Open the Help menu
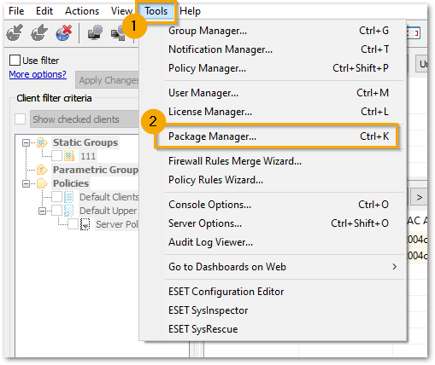Image resolution: width=435 pixels, height=365 pixels. pos(190,11)
